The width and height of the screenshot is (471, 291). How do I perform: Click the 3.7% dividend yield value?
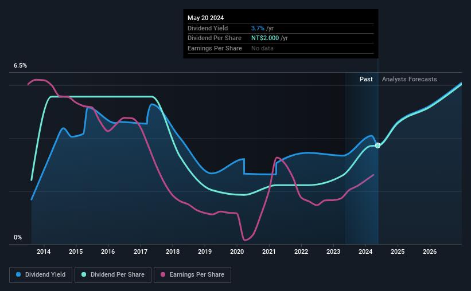tap(258, 28)
